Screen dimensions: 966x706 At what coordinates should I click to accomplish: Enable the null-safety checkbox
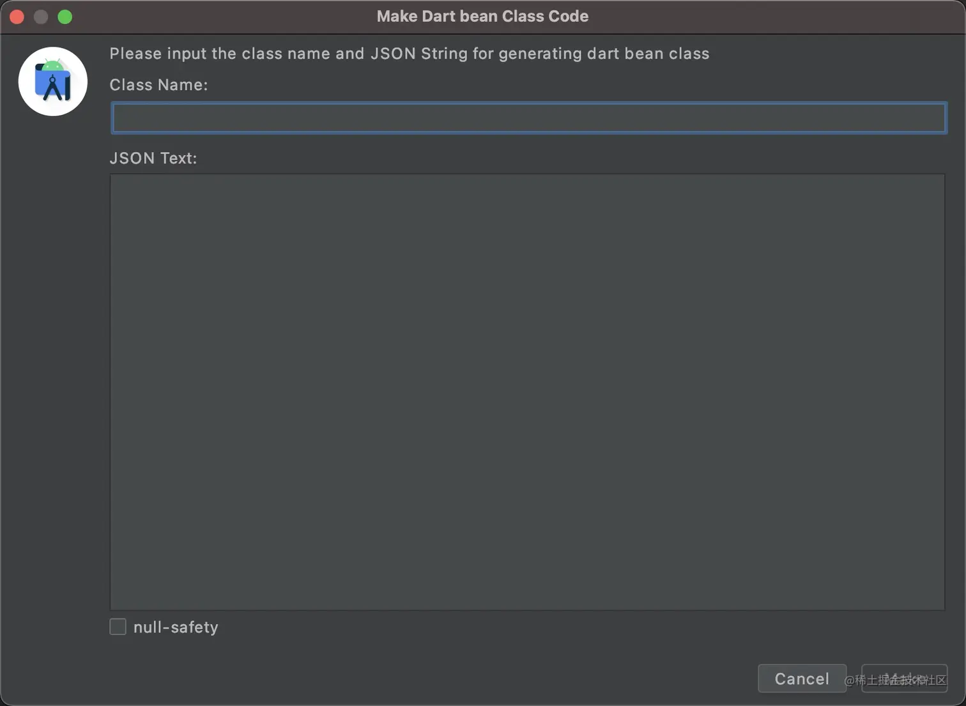(x=118, y=627)
